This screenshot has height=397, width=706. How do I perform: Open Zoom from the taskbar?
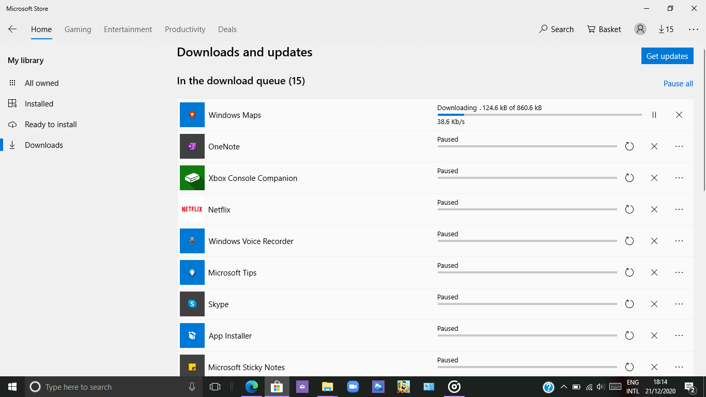(x=353, y=387)
